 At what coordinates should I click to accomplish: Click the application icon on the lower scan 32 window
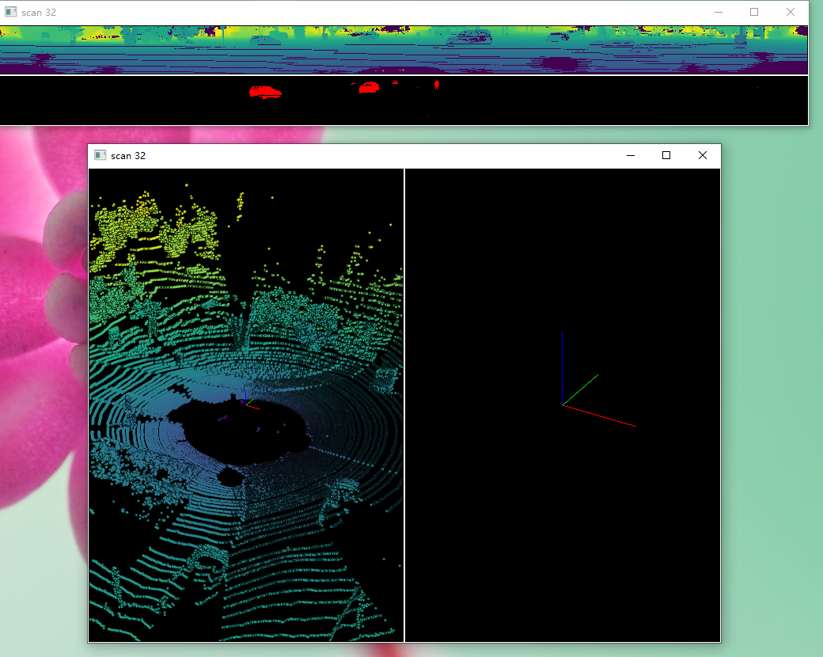[99, 155]
